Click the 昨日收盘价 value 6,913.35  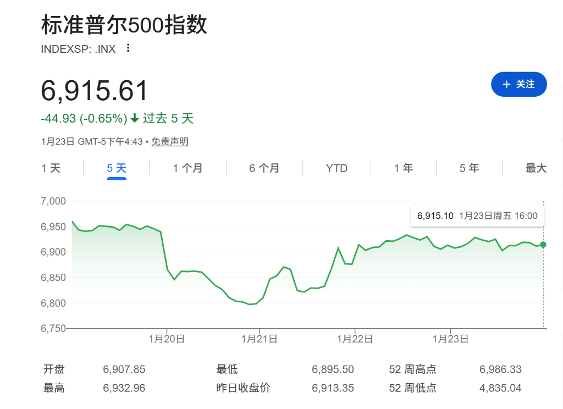[333, 388]
